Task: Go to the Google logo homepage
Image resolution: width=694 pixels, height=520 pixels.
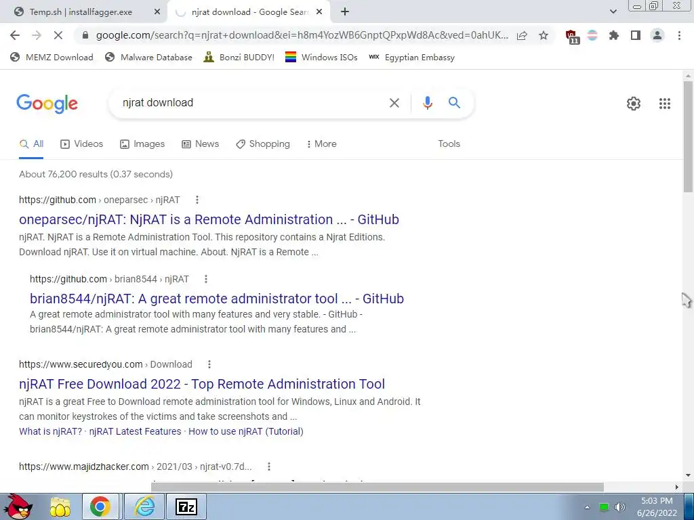Action: click(47, 104)
